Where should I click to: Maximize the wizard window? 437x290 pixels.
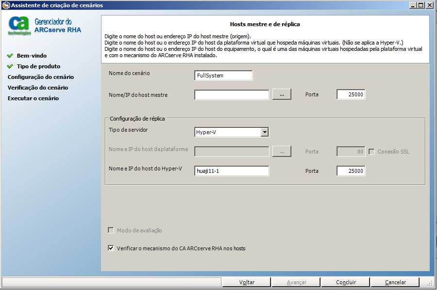tap(421, 5)
